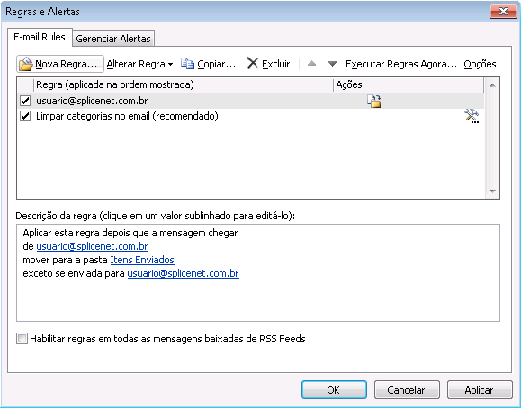Viewport: 521px width, 408px height.
Task: Click rule list scrollbar up arrow
Action: tap(492, 85)
